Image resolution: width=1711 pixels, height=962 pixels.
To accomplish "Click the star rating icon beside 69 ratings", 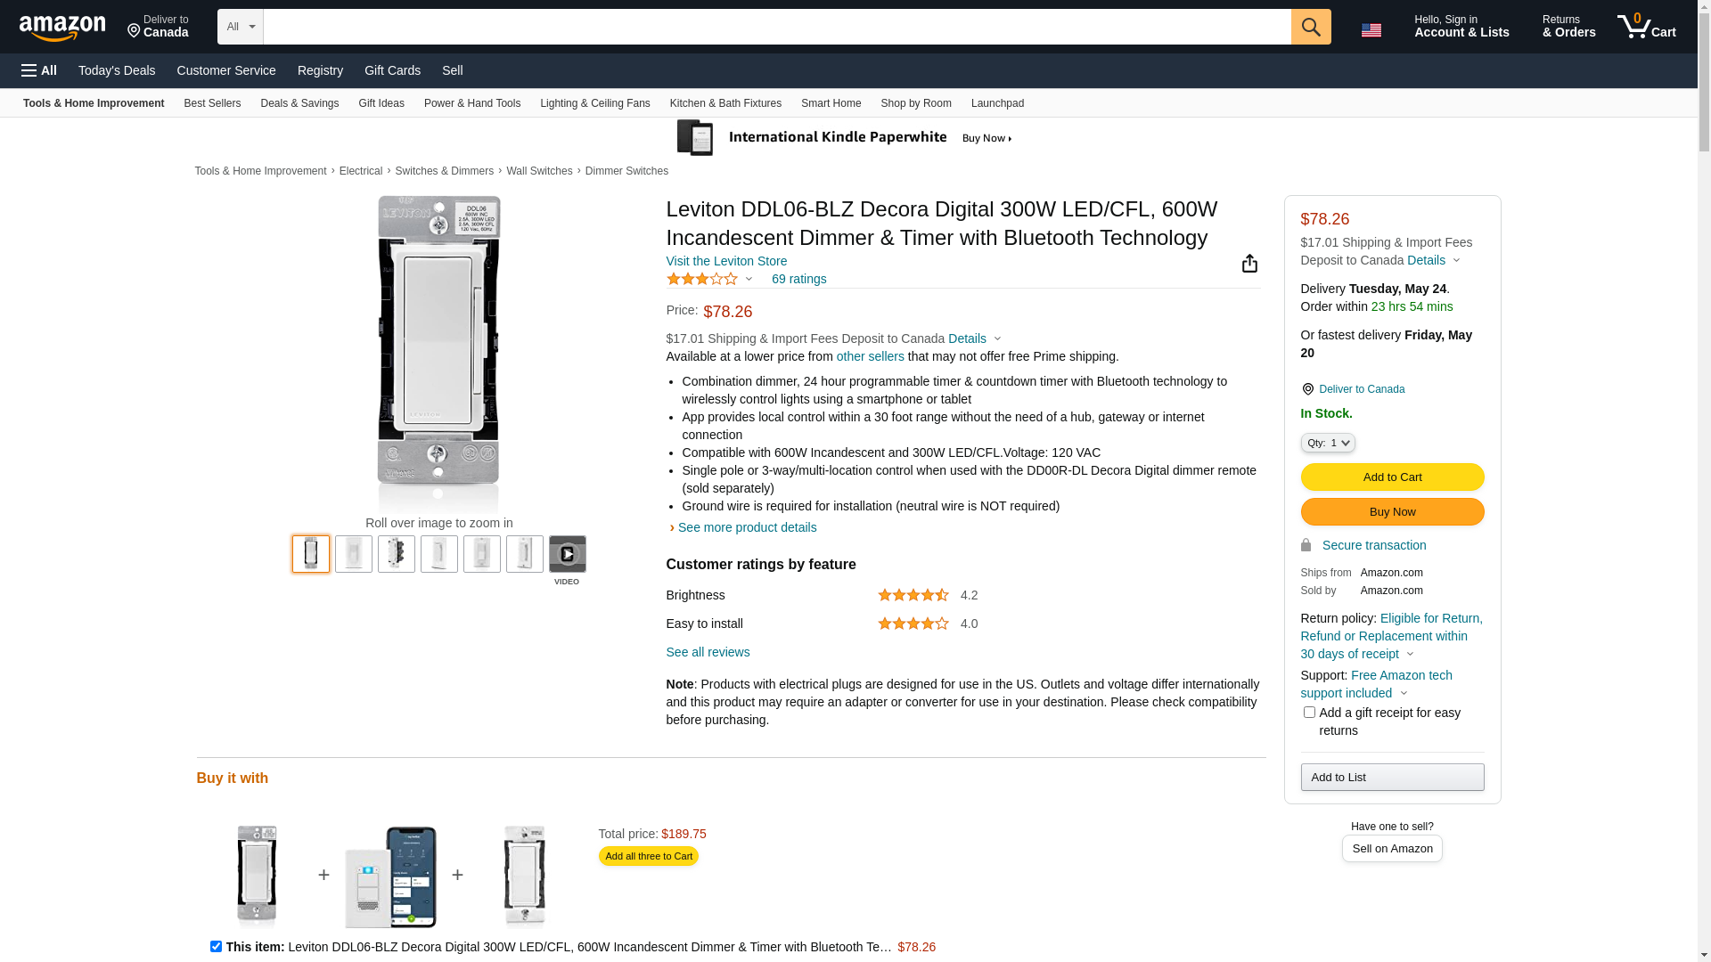I will coord(702,279).
